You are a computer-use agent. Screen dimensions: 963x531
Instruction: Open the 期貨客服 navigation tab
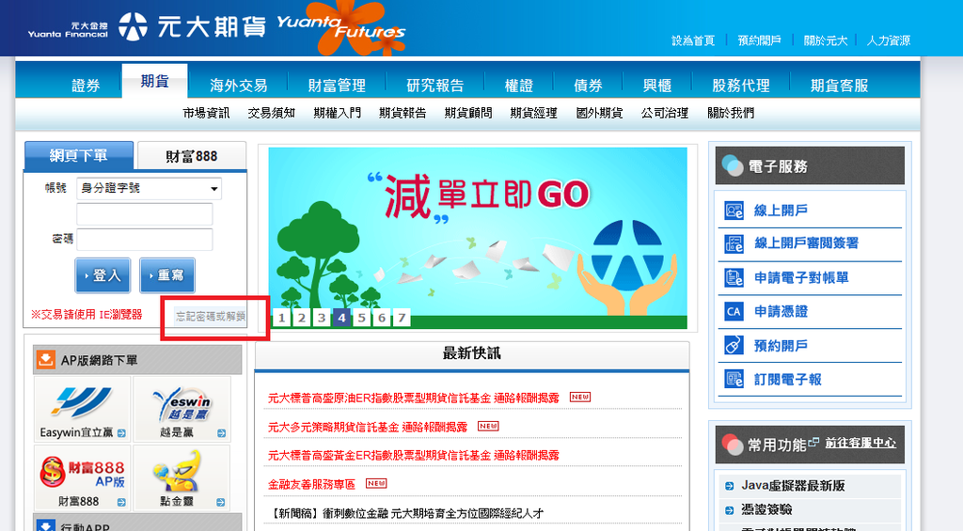click(840, 86)
